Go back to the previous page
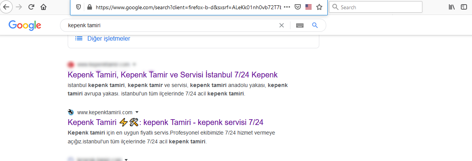Screen dimensions: 472x161 (x=7, y=7)
